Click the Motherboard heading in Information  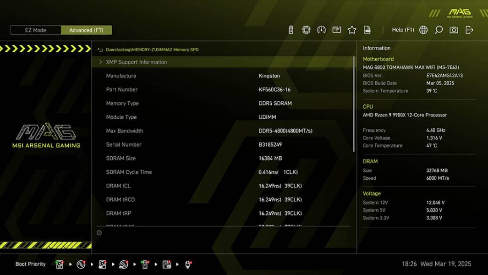coord(378,59)
